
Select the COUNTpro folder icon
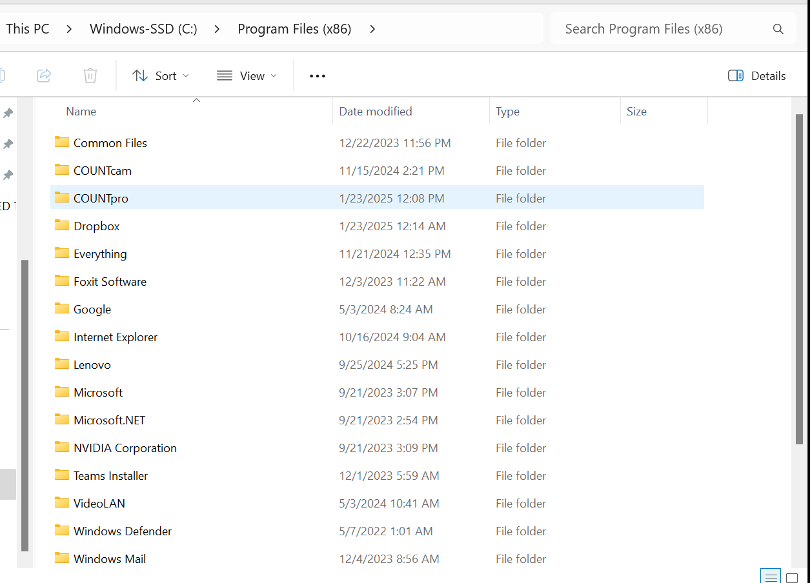coord(62,198)
